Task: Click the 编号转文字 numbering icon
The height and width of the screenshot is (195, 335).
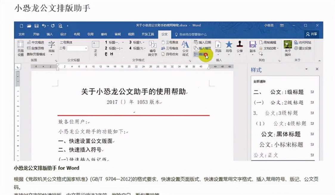Action: (153, 48)
